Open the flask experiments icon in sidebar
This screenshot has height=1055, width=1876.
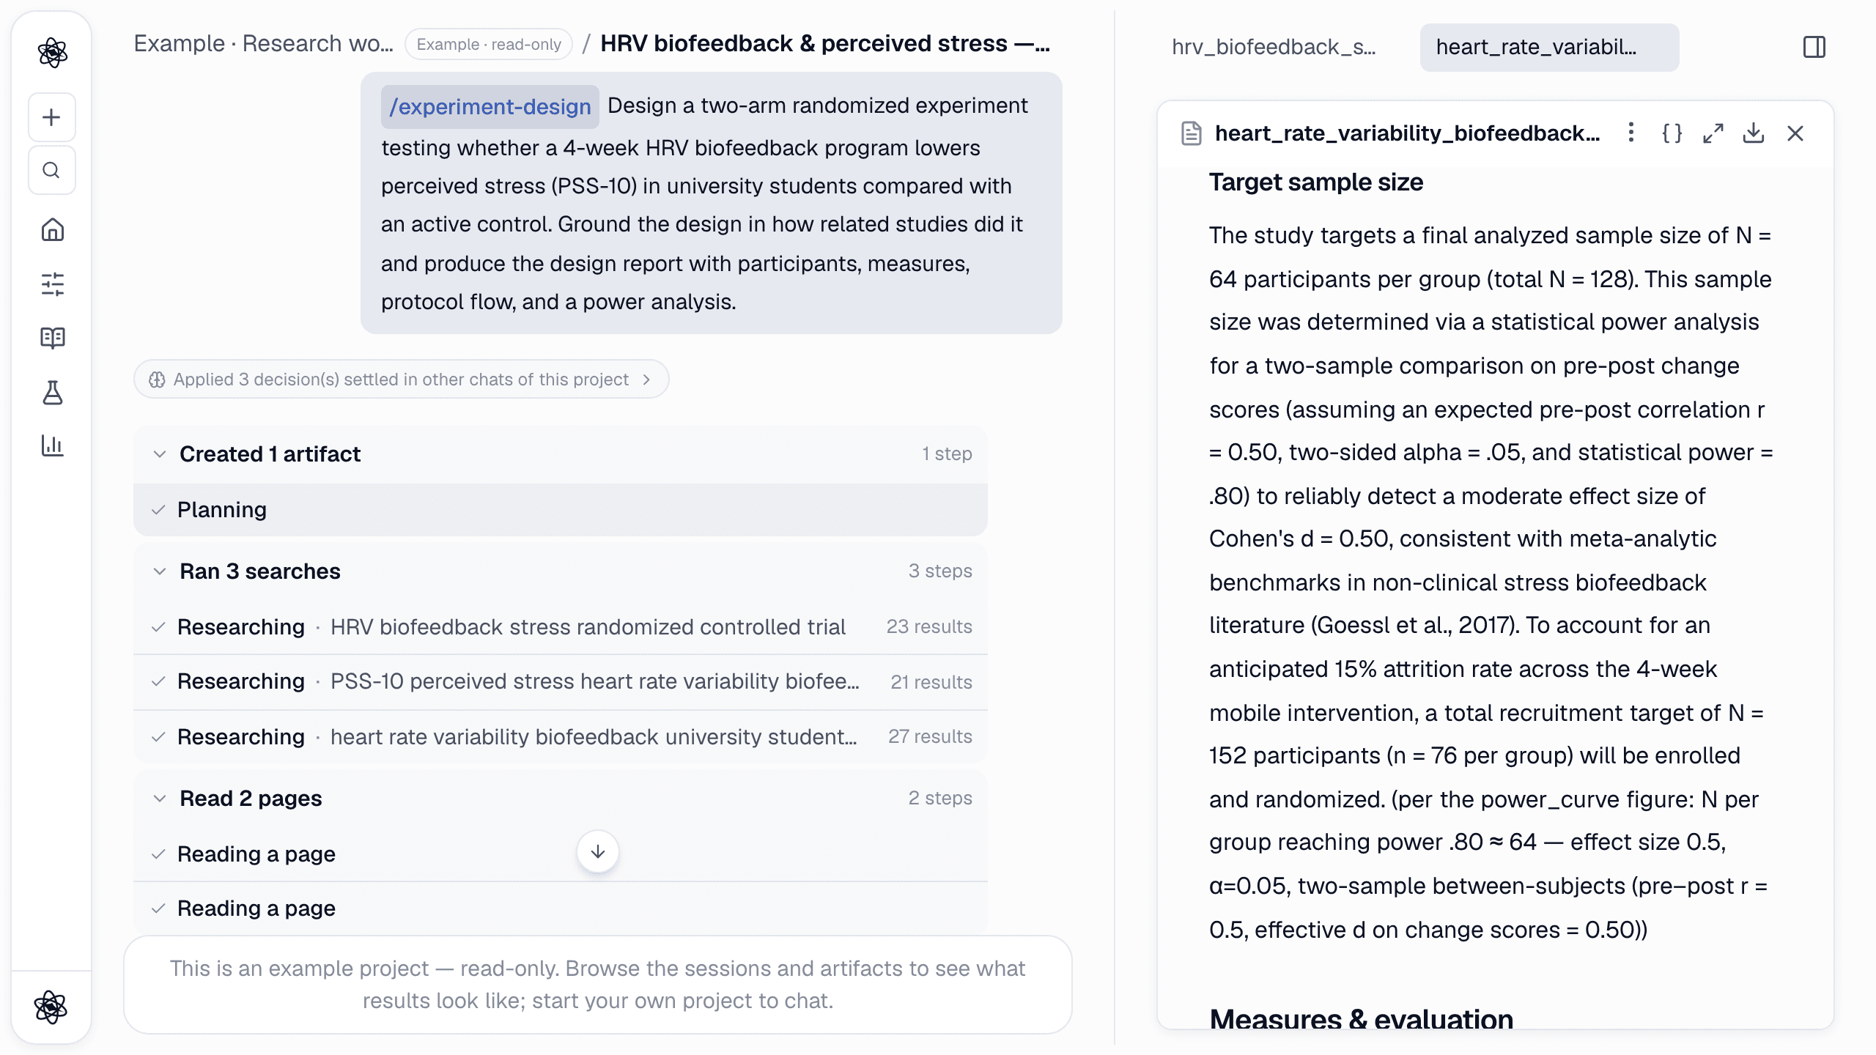(x=52, y=393)
